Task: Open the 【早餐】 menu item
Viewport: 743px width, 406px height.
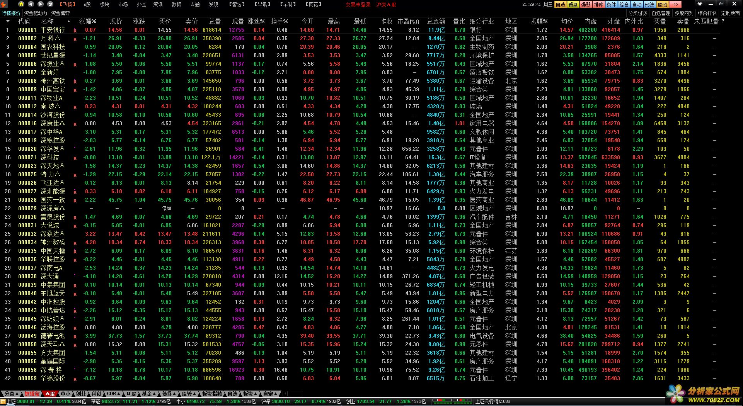Action: [x=288, y=4]
